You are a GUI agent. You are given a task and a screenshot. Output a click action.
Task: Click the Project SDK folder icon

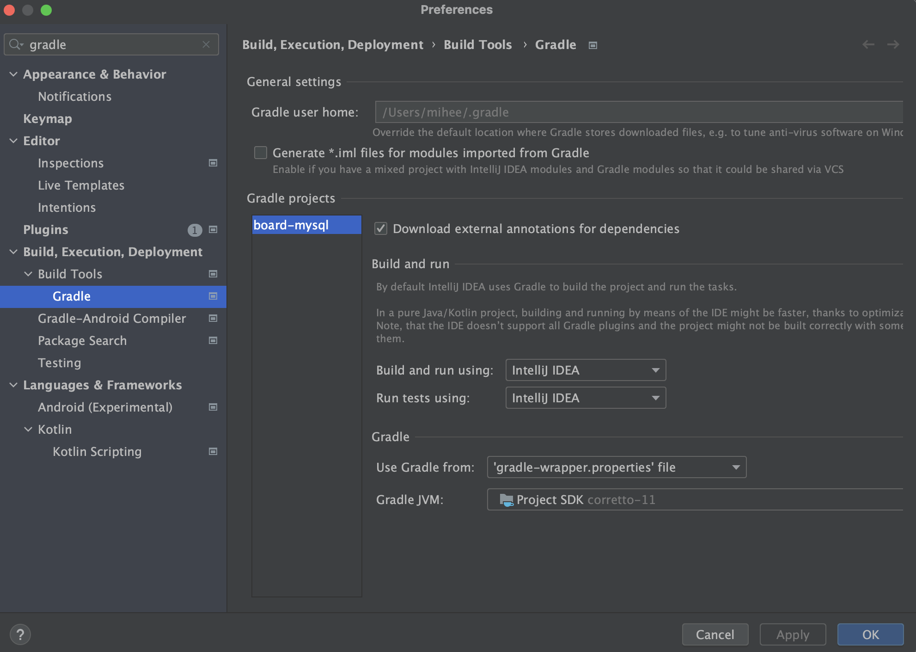tap(506, 500)
